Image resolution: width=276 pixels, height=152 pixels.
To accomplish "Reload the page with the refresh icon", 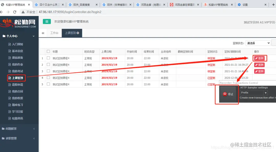I will click(15, 12).
